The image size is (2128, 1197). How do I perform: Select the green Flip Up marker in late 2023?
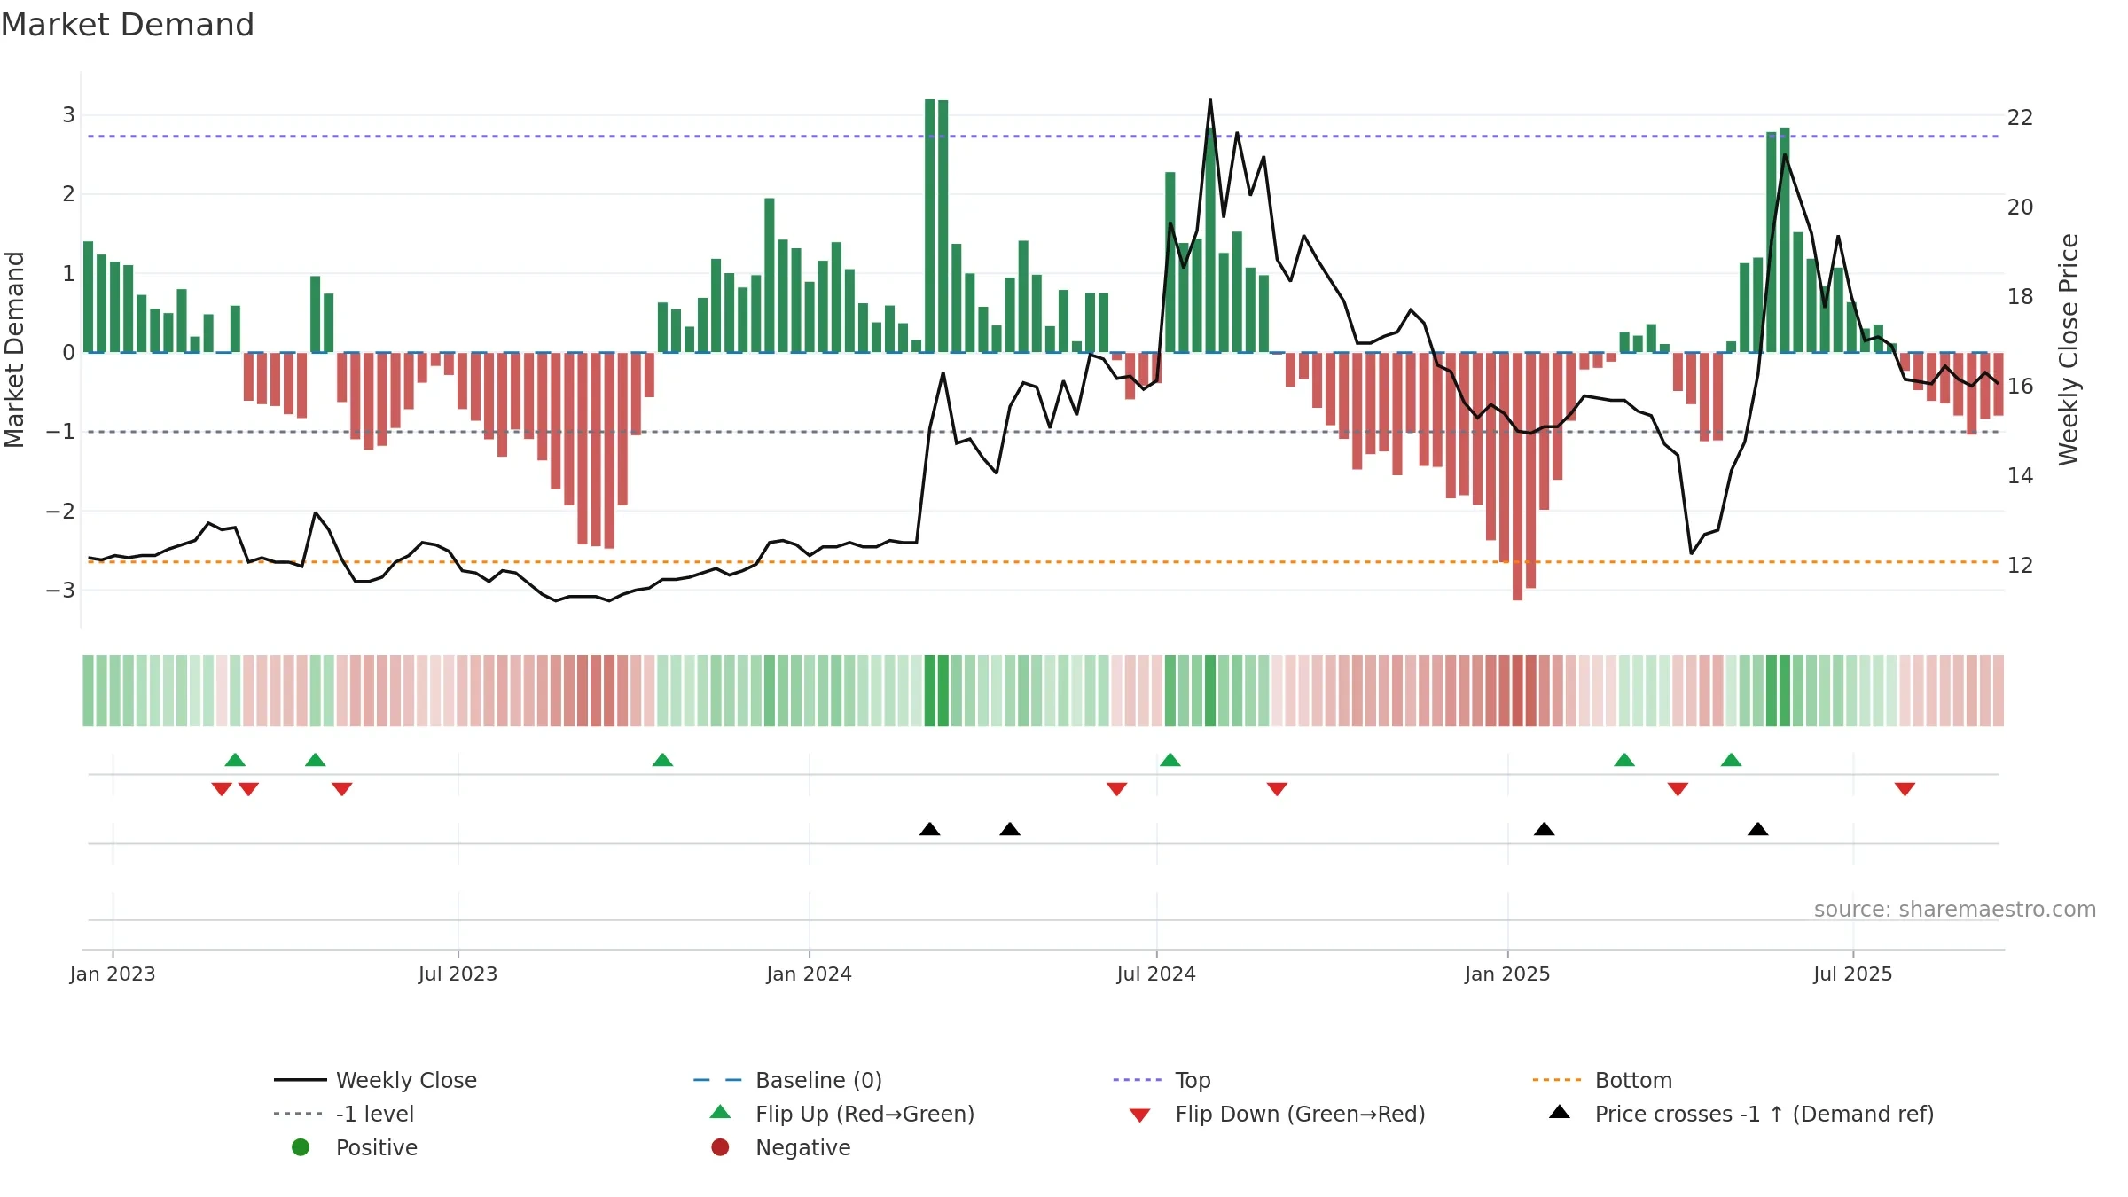pos(662,760)
